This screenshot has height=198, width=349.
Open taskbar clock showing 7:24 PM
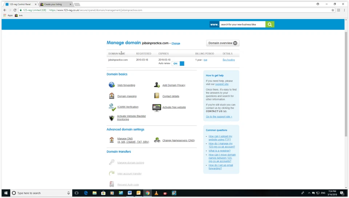[332, 193]
